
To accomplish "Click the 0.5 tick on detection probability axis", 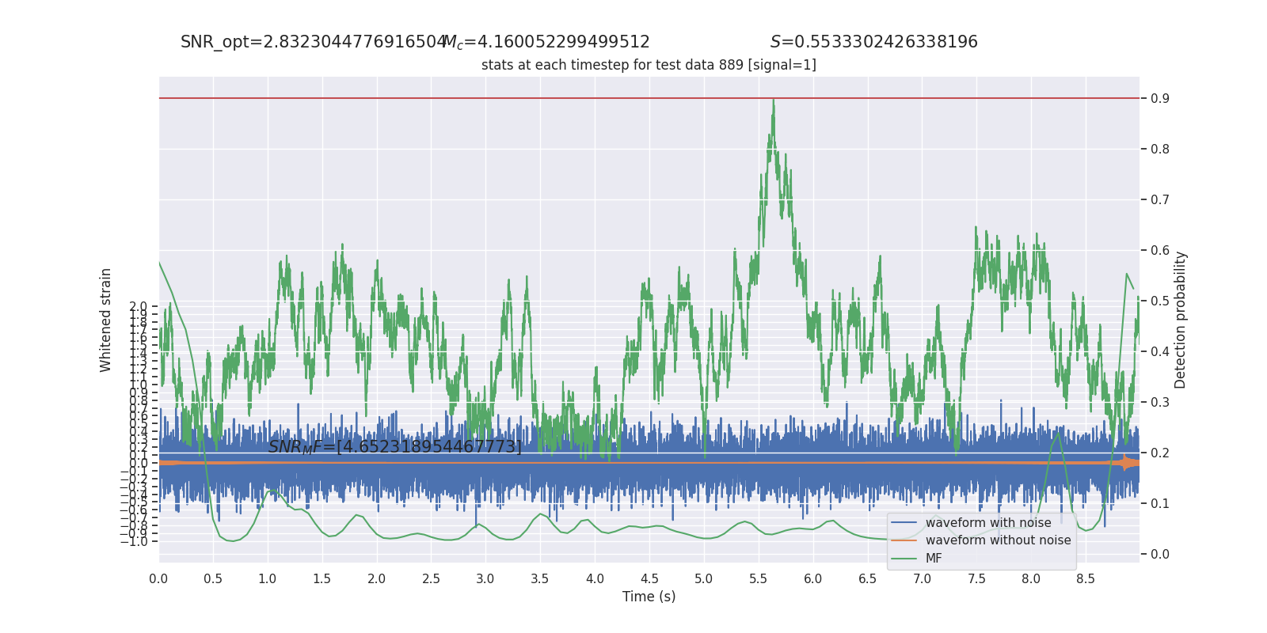I will click(1160, 301).
